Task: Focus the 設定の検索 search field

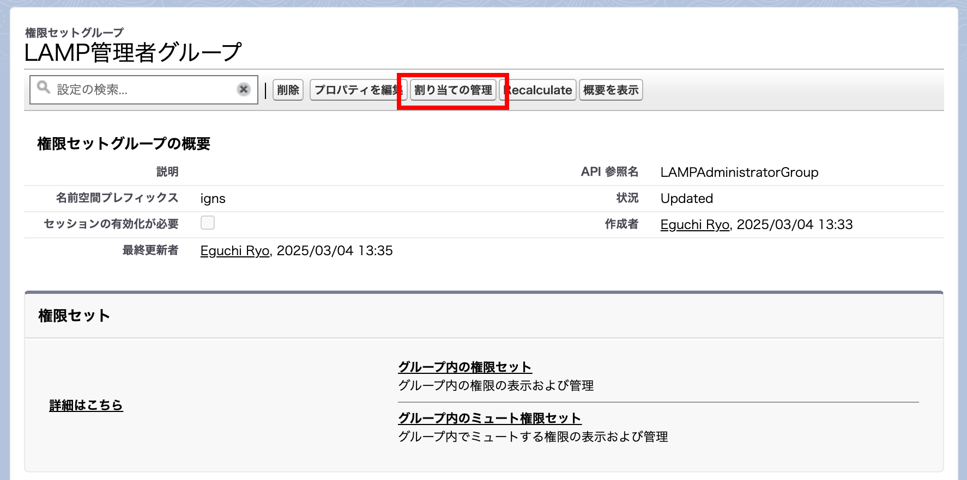Action: point(144,90)
